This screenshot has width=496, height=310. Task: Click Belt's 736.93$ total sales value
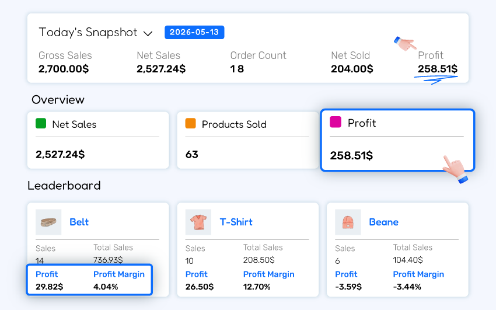pos(108,260)
